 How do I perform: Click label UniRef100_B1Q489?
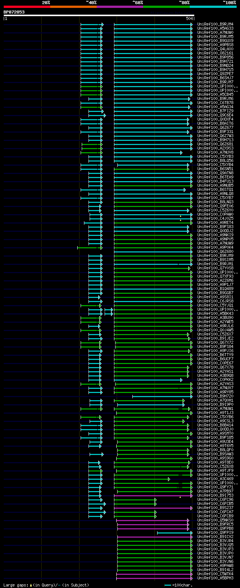(215, 289)
